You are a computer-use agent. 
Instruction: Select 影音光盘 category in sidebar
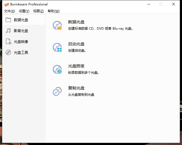[24, 31]
